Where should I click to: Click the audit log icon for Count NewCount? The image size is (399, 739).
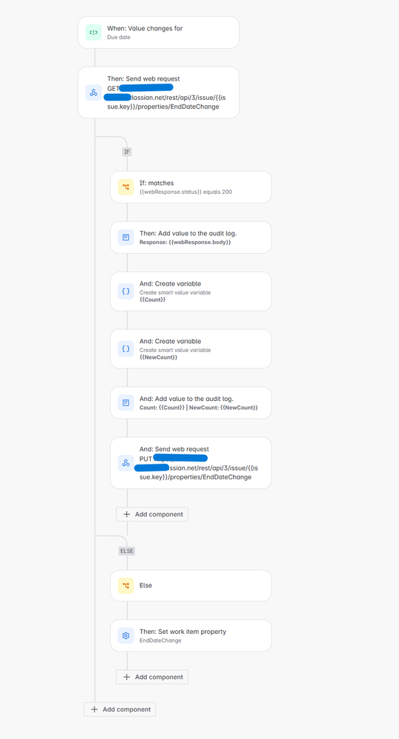point(126,403)
